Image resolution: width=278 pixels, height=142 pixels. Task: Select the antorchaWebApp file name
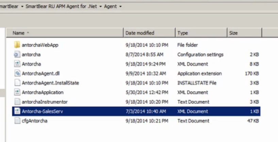point(40,45)
